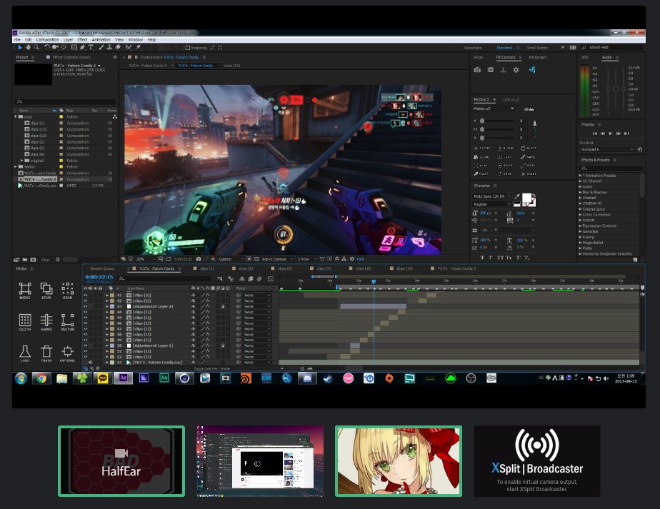Toggle visibility of layer 52
Image resolution: width=660 pixels, height=509 pixels.
[86, 357]
